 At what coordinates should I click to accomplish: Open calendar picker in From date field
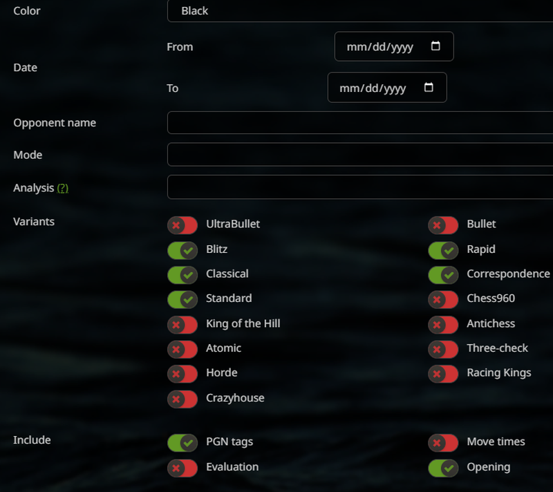[435, 46]
